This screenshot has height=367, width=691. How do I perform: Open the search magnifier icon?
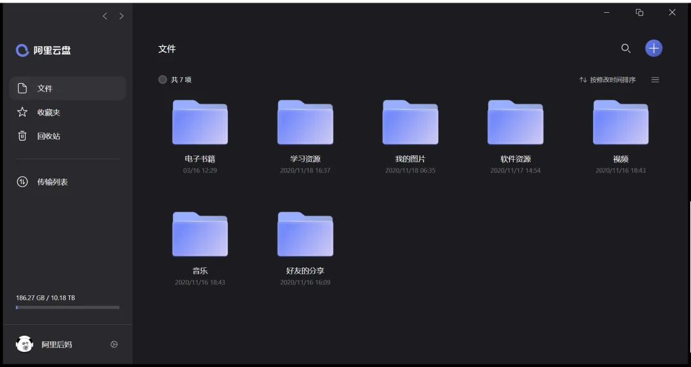pos(626,49)
